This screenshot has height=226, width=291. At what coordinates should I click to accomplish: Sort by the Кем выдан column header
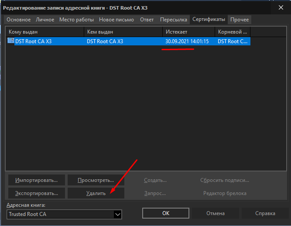(x=123, y=32)
